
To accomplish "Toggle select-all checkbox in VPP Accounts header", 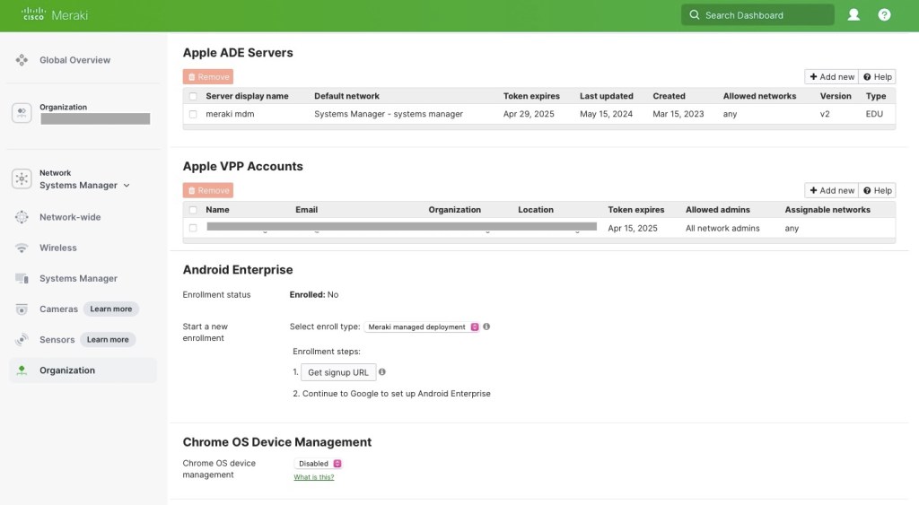I will (x=193, y=210).
